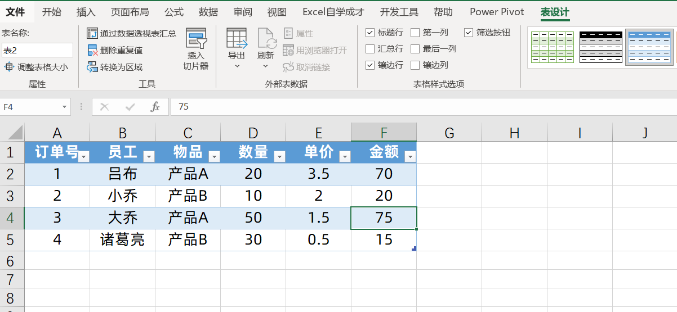Enable Total Row (汇总行) checkbox

[x=370, y=49]
